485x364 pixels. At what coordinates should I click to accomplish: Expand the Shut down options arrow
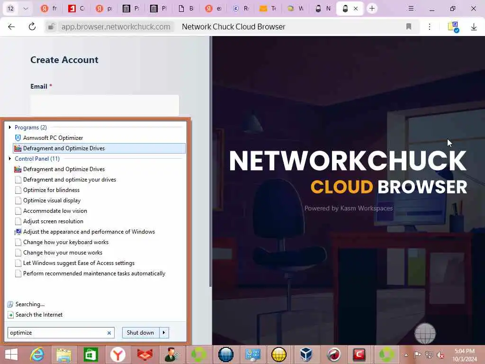pyautogui.click(x=164, y=333)
